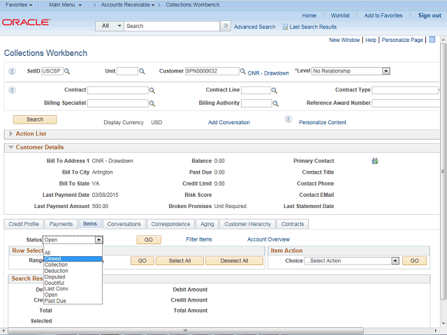
Task: Click help icon next to Personalize Content
Action: pos(288,119)
